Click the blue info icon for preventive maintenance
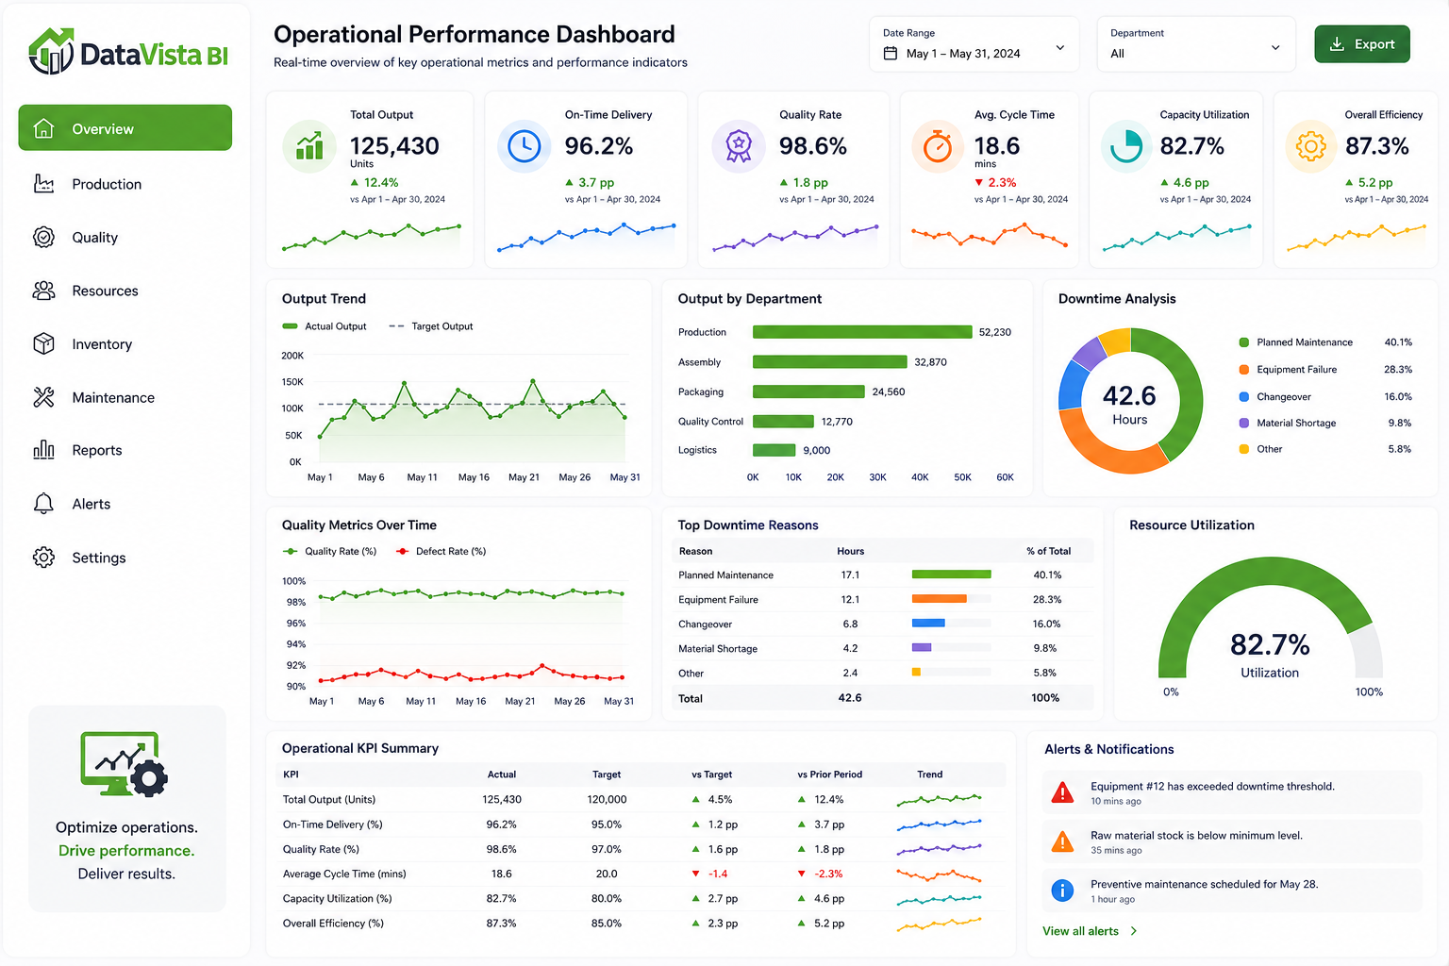Screen dimensions: 1449x966 tap(1062, 890)
